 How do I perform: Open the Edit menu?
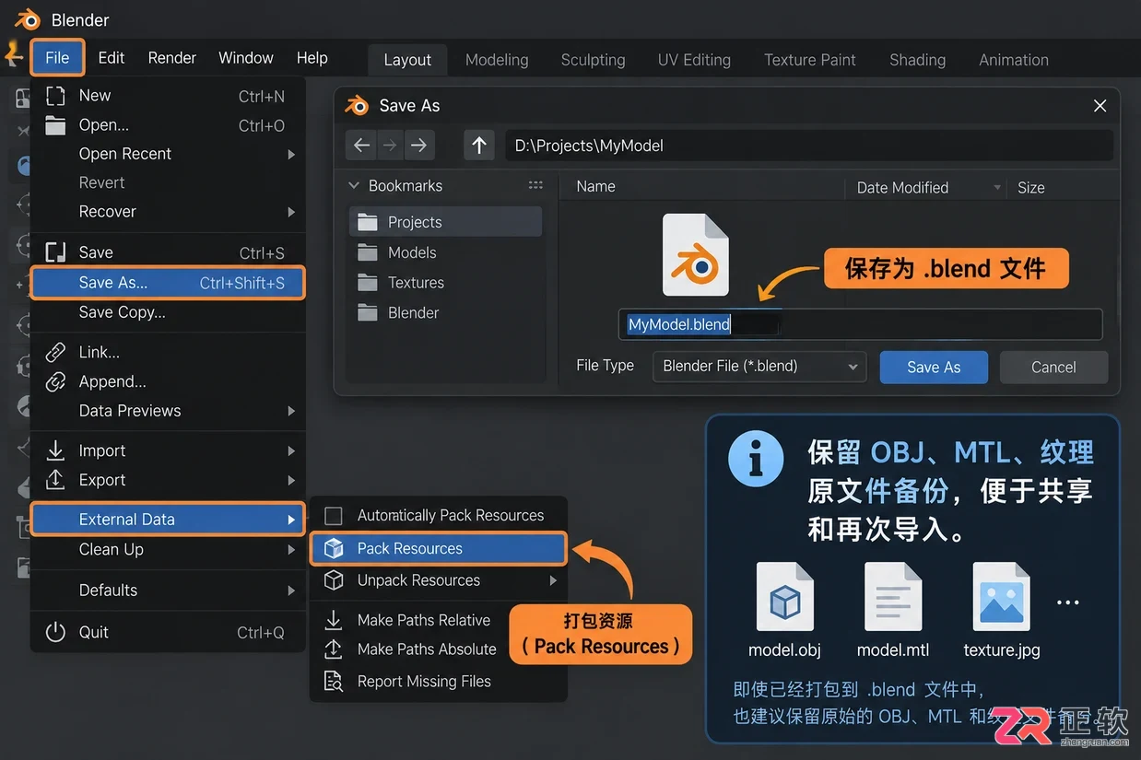111,57
